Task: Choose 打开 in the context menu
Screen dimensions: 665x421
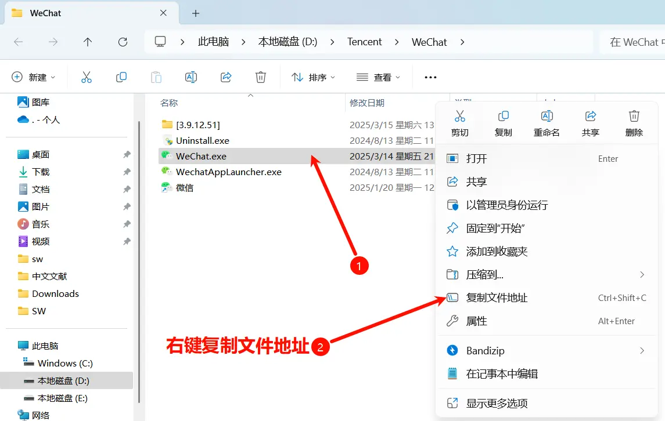Action: (547, 158)
